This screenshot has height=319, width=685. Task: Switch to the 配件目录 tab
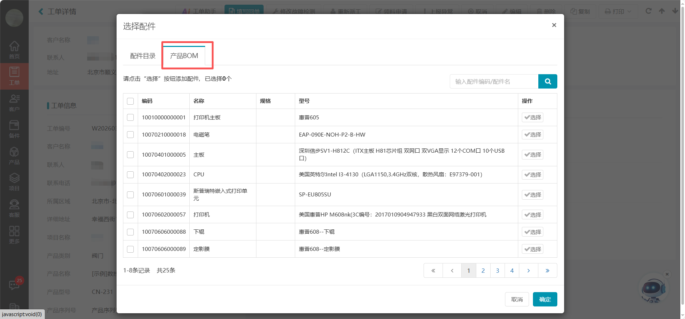tap(143, 56)
